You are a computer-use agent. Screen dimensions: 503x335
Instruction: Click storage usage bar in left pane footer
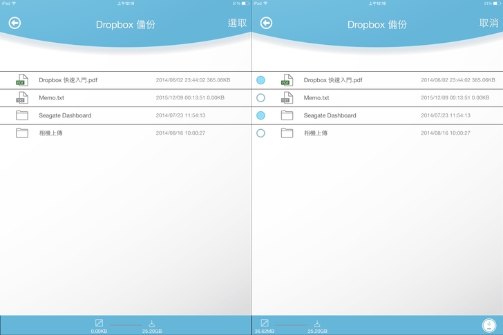(126, 324)
